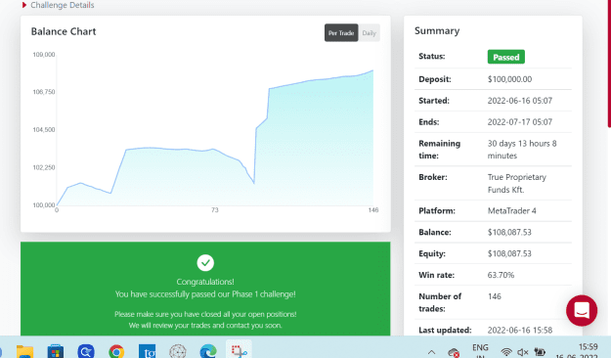Click the Platform value MetaTrader 4

coord(512,211)
